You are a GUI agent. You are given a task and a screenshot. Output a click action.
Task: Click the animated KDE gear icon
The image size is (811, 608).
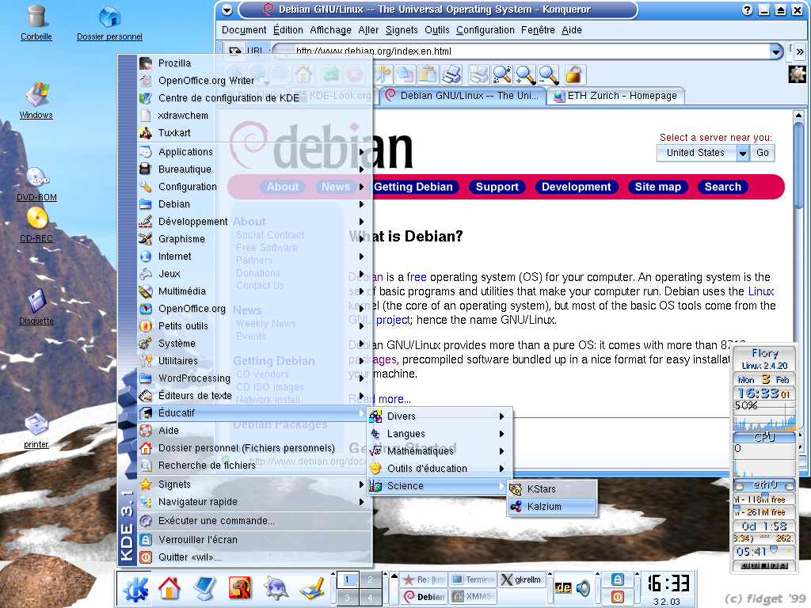(x=797, y=74)
